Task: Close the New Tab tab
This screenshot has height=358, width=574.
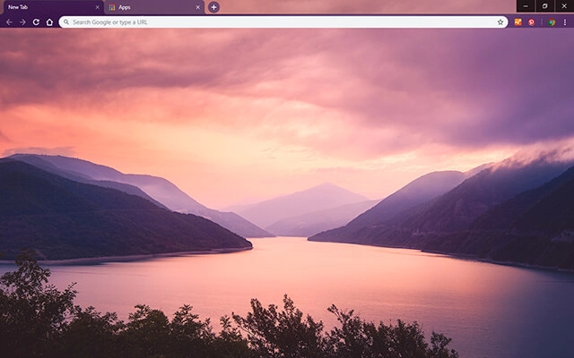Action: pos(98,7)
